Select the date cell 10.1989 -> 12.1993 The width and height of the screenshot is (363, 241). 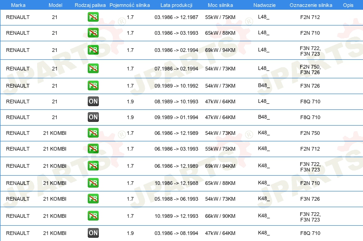click(176, 216)
